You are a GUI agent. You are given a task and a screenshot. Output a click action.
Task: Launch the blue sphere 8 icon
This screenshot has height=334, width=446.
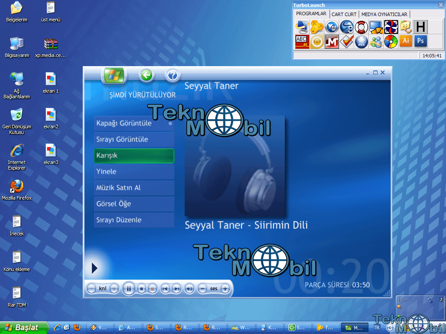pos(346,27)
